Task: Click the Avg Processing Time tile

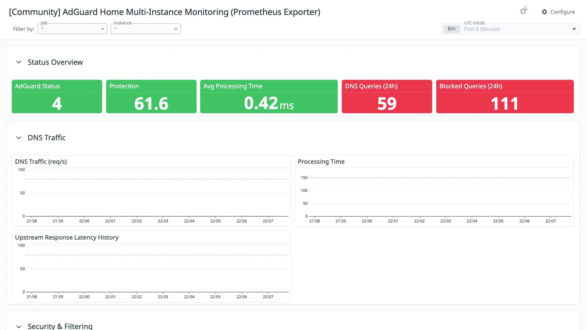Action: [269, 97]
